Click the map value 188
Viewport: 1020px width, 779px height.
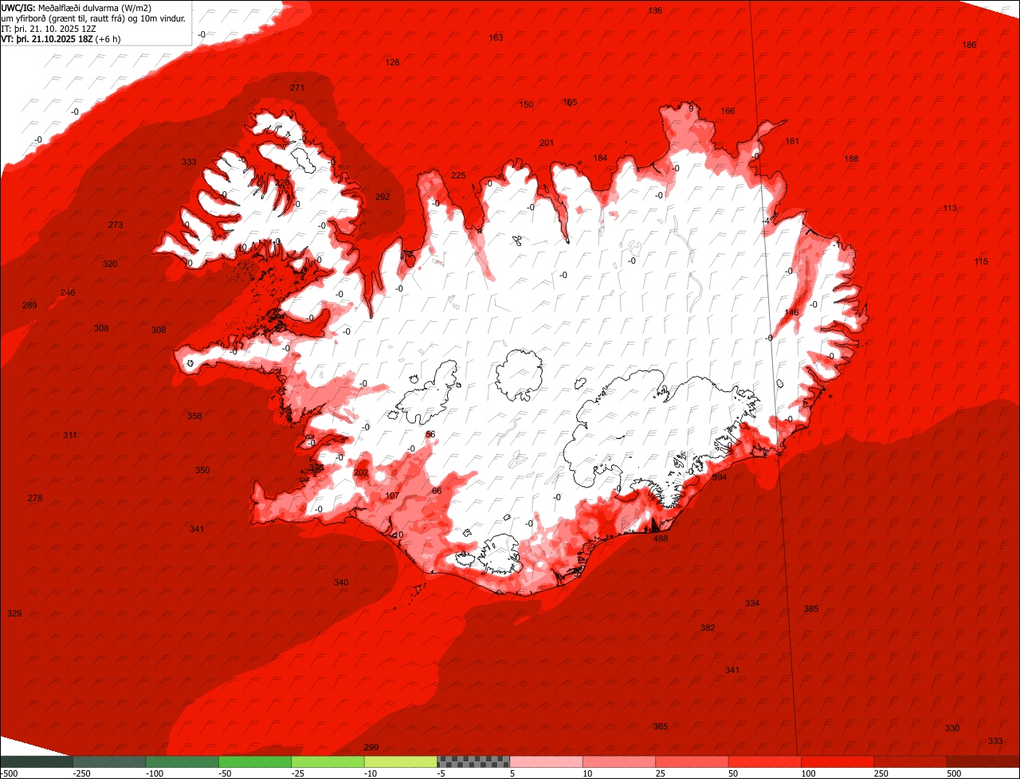[851, 159]
